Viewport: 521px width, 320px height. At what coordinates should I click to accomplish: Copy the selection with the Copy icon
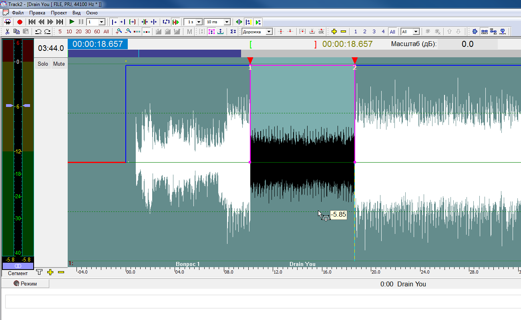pos(16,32)
